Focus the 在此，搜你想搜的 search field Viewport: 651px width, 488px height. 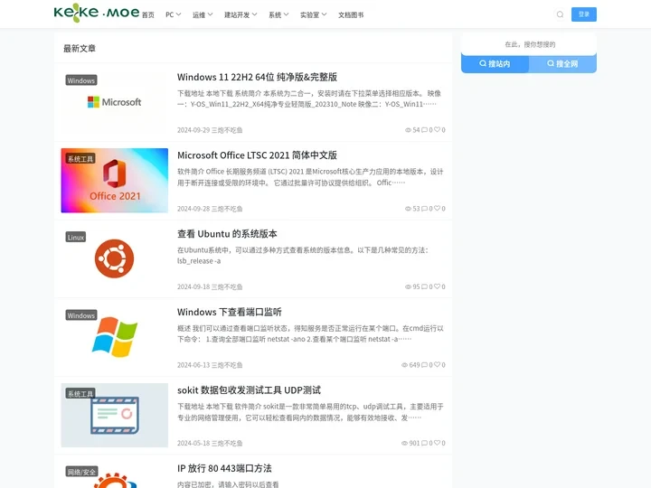pyautogui.click(x=529, y=44)
